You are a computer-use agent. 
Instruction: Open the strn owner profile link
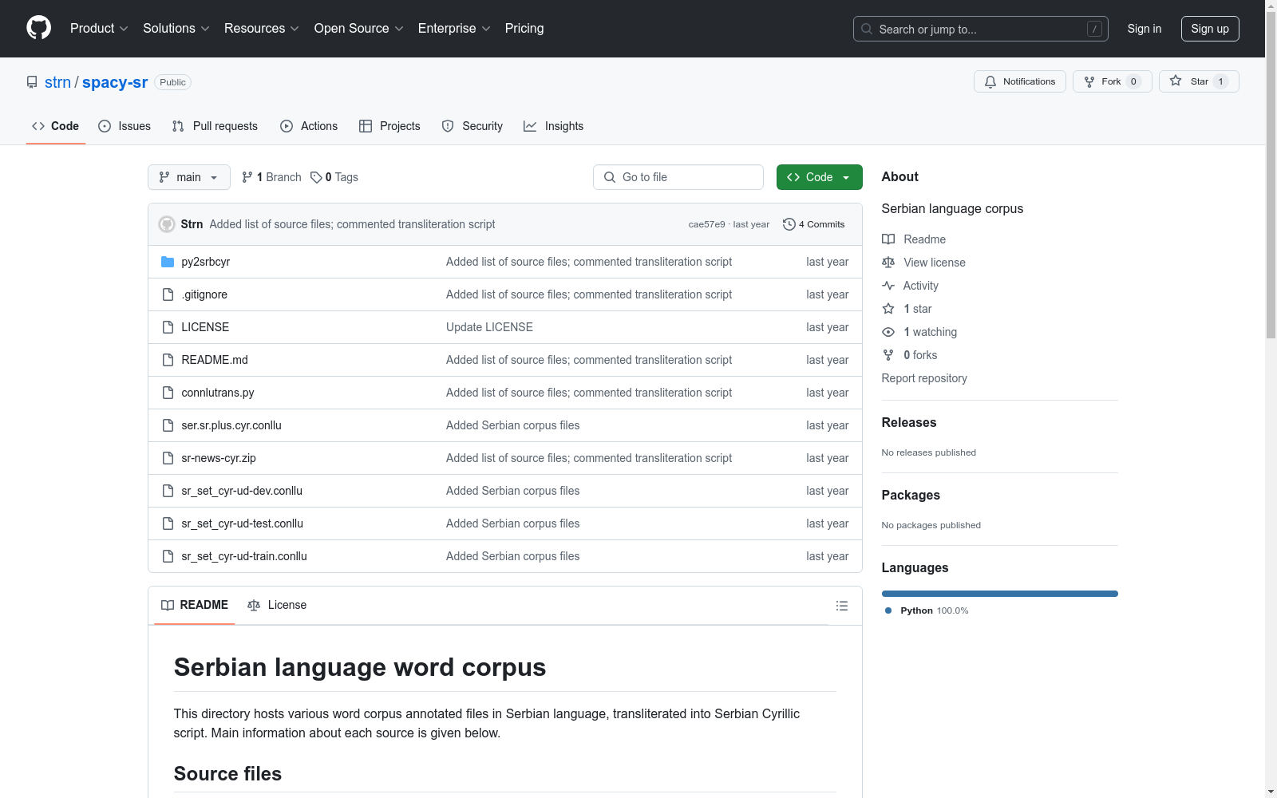click(x=57, y=82)
